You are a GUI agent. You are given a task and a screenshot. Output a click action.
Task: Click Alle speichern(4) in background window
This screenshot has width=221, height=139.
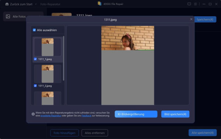tap(203, 133)
